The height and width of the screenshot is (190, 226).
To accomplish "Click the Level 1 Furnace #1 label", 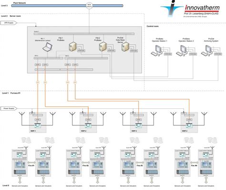I will click(11, 93).
